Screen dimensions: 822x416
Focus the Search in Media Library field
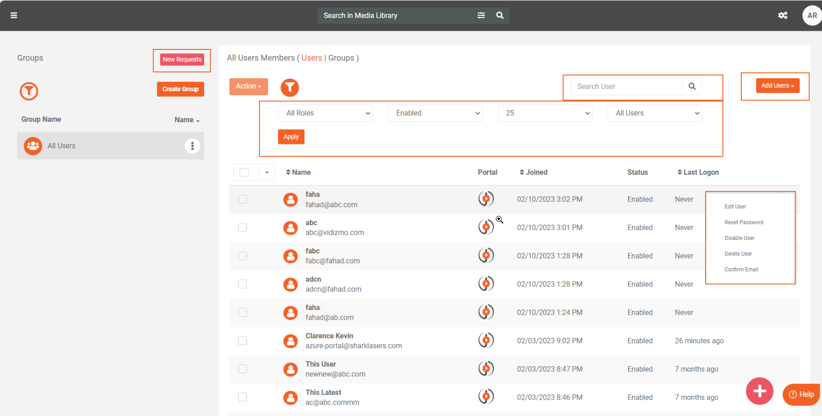click(x=394, y=15)
